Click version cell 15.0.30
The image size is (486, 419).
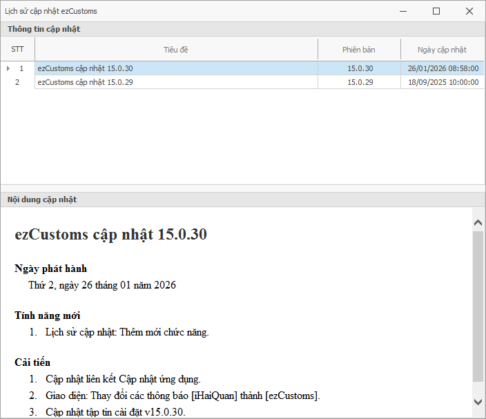point(359,68)
